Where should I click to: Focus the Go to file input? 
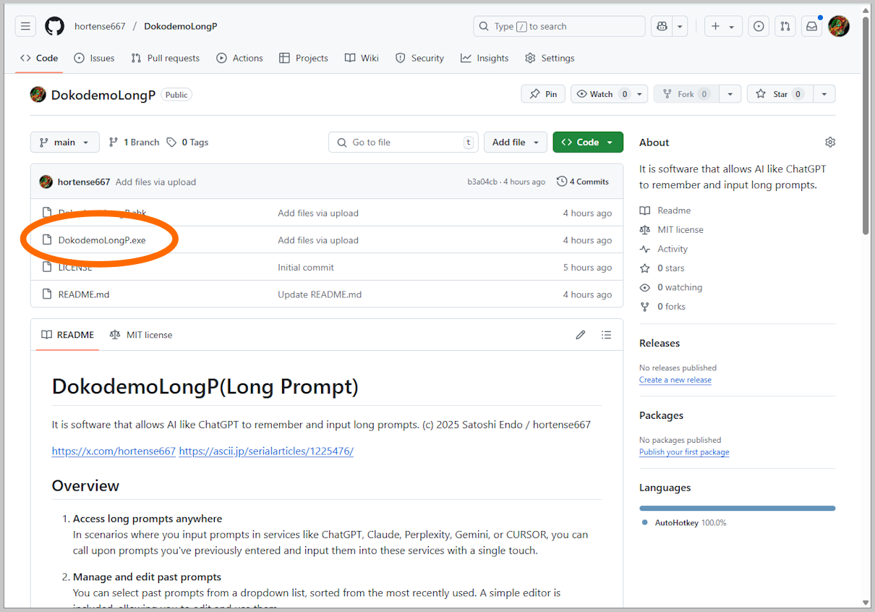[x=404, y=143]
